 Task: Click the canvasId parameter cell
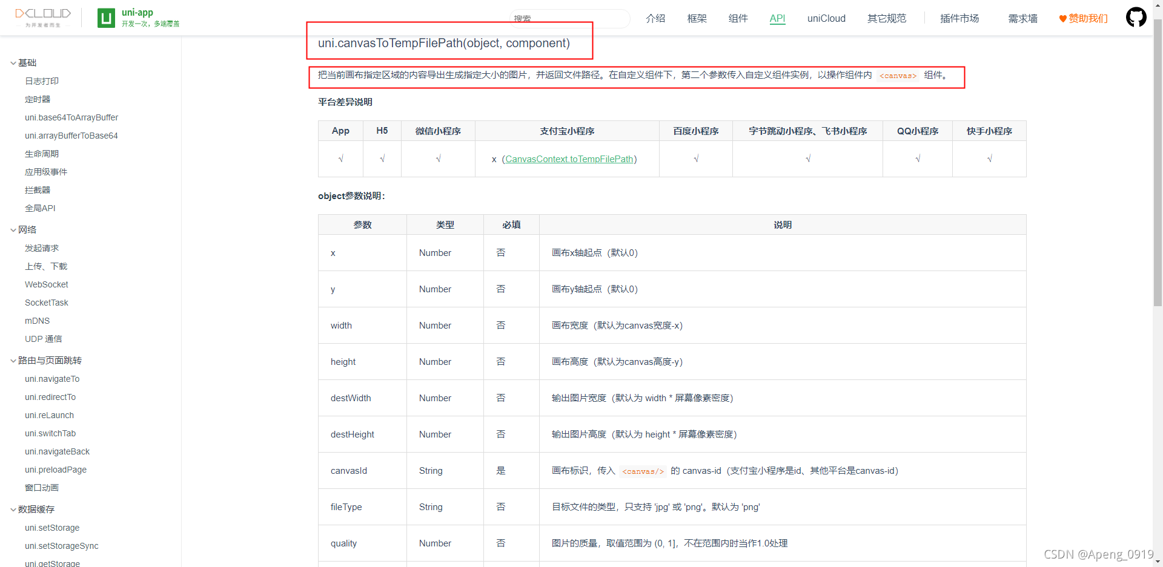pos(362,471)
